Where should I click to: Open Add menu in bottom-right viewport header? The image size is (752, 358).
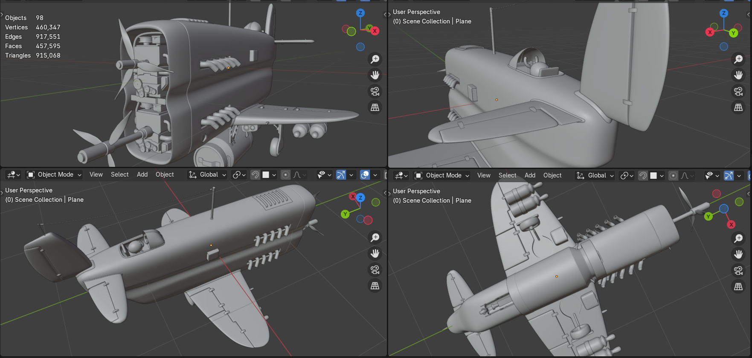click(530, 175)
